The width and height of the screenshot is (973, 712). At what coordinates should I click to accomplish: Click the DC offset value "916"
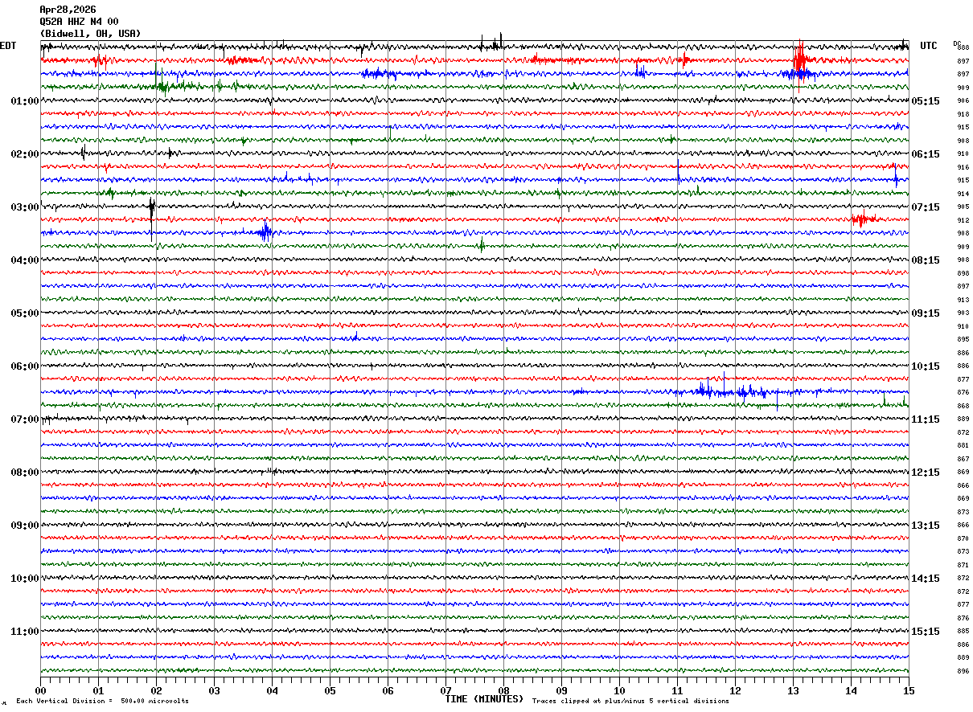tap(963, 167)
